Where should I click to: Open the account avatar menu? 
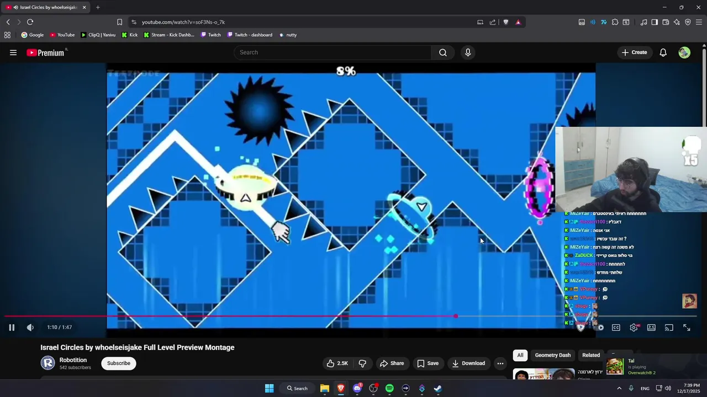pos(684,52)
